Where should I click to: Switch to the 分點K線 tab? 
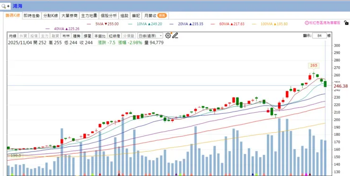(x=51, y=16)
